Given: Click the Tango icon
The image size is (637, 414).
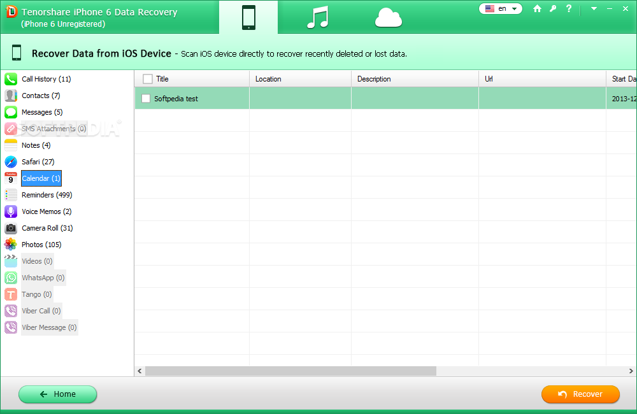Looking at the screenshot, I should pos(11,294).
